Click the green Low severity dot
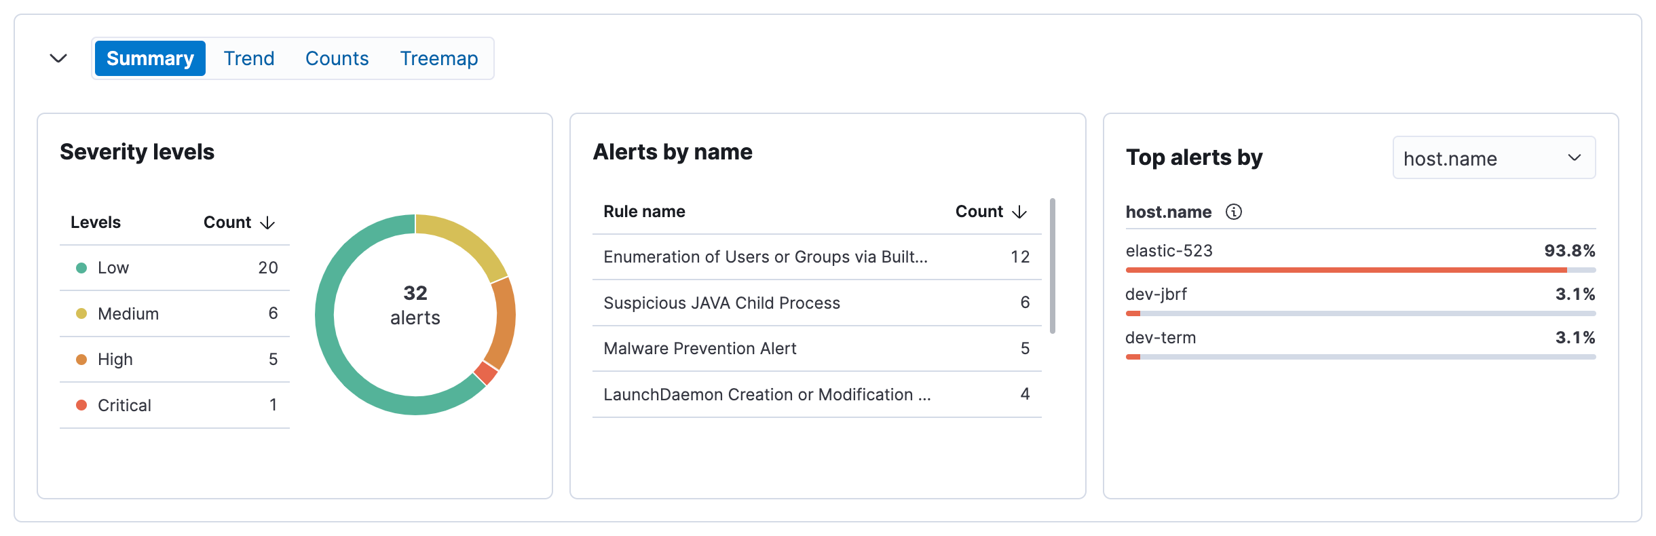Image resolution: width=1656 pixels, height=536 pixels. coord(81,268)
